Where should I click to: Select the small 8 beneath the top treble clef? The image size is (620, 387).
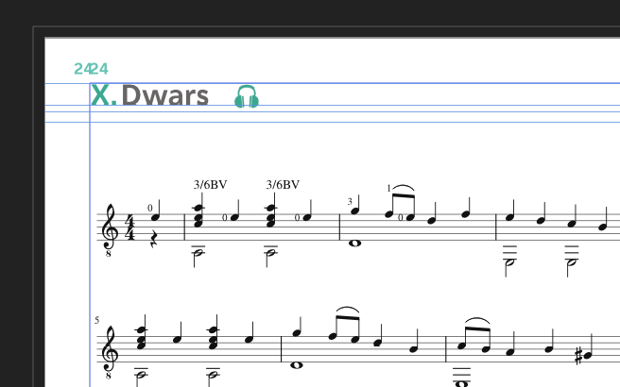[109, 254]
